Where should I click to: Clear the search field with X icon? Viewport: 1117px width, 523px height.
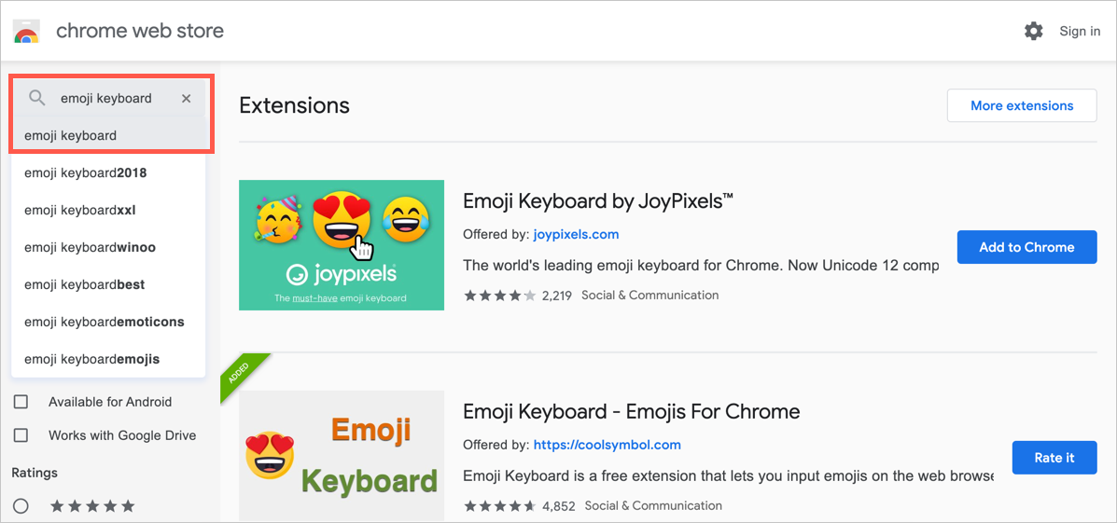click(187, 98)
